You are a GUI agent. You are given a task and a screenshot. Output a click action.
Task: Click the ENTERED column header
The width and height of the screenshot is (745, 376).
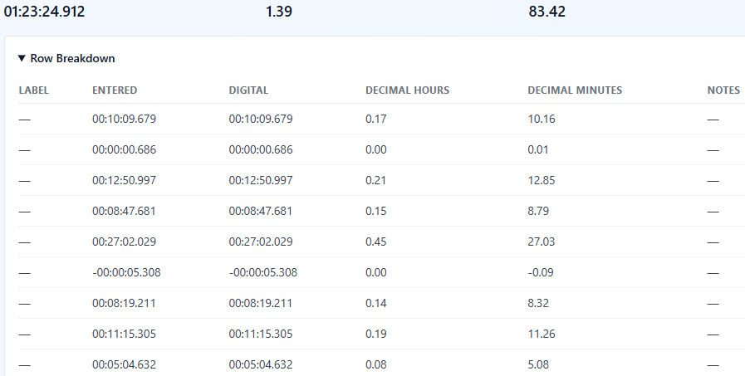click(115, 90)
